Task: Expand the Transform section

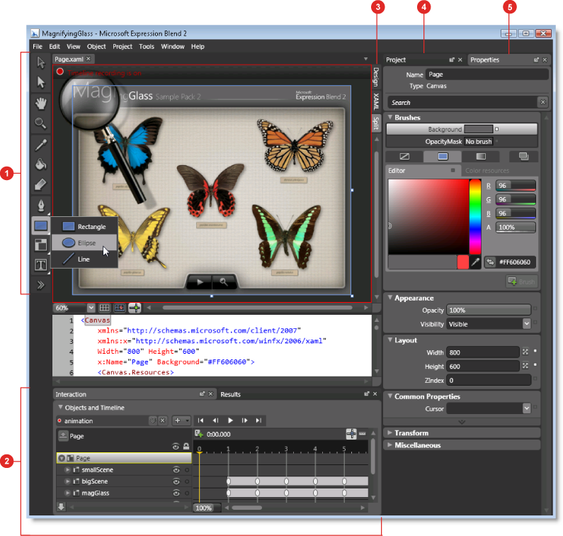Action: pos(389,432)
